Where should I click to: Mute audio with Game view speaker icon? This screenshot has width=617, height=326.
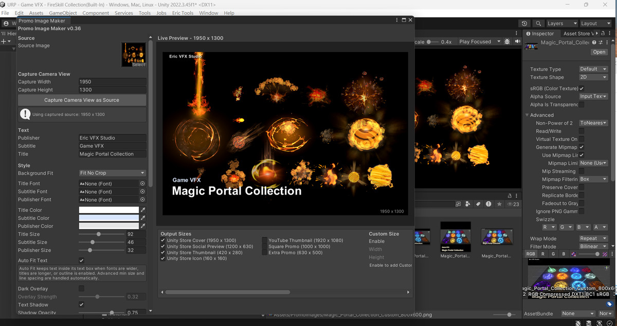[x=517, y=42]
